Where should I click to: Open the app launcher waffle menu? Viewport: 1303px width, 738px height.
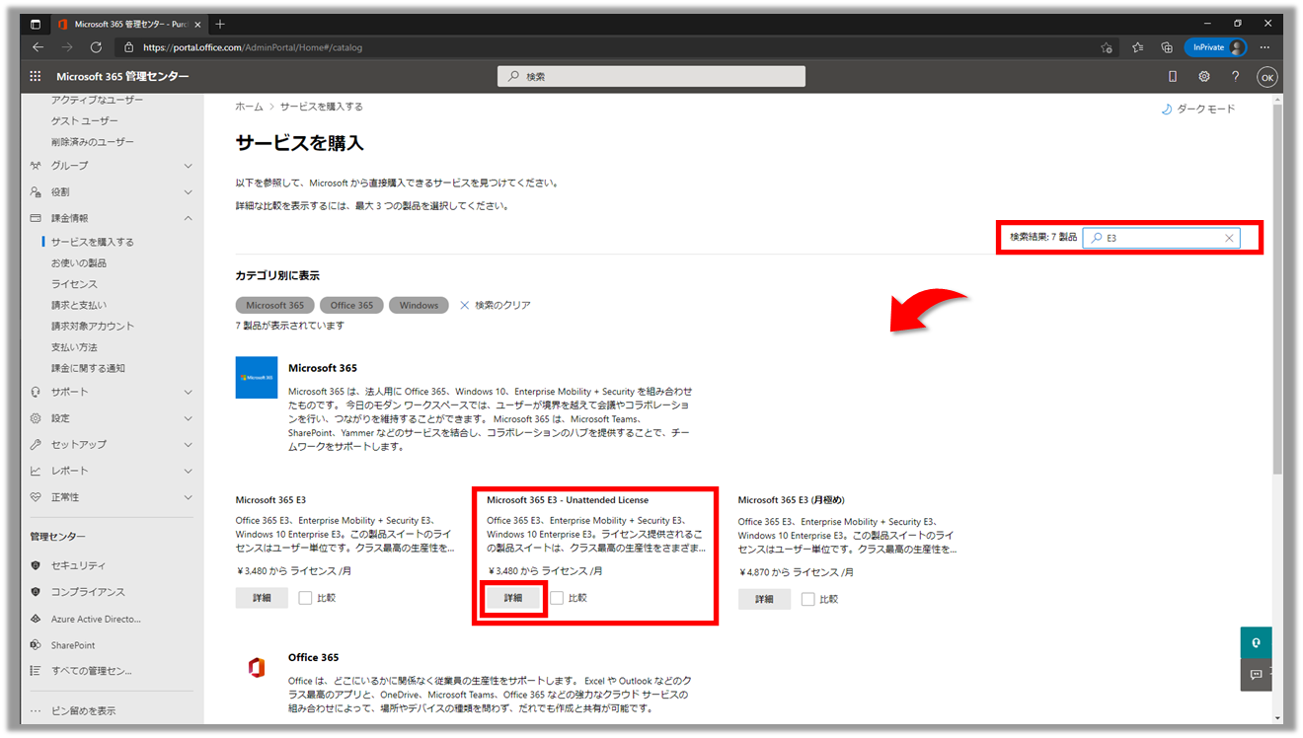pos(36,76)
